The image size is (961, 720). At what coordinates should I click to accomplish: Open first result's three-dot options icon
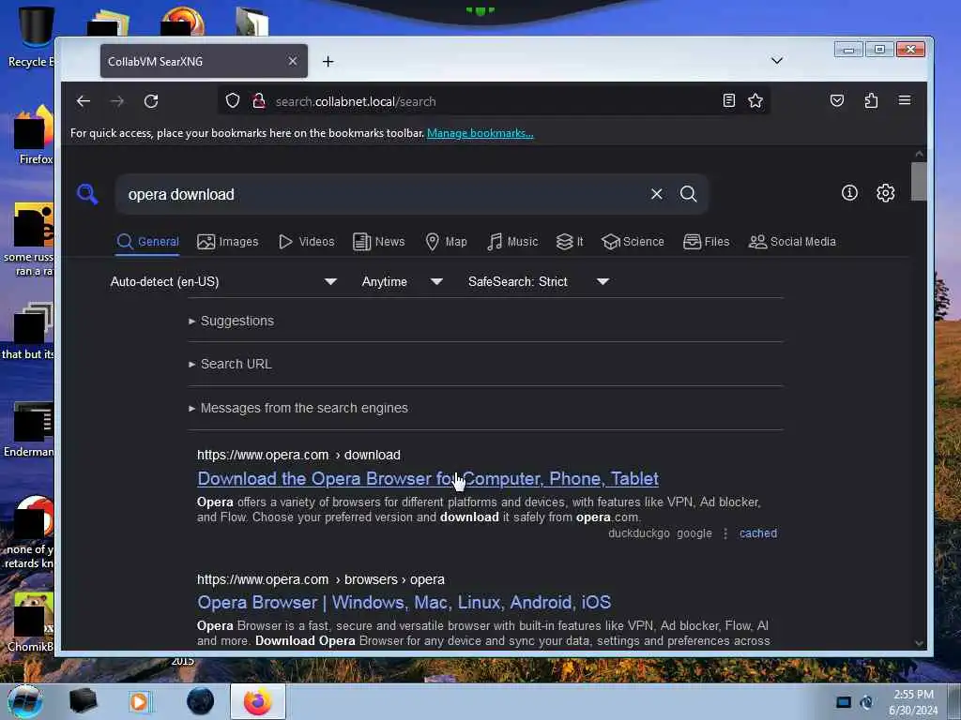coord(725,533)
